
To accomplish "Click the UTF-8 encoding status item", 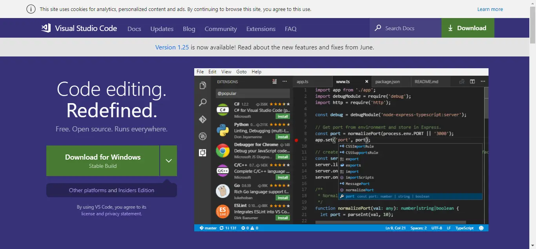I will pyautogui.click(x=437, y=228).
